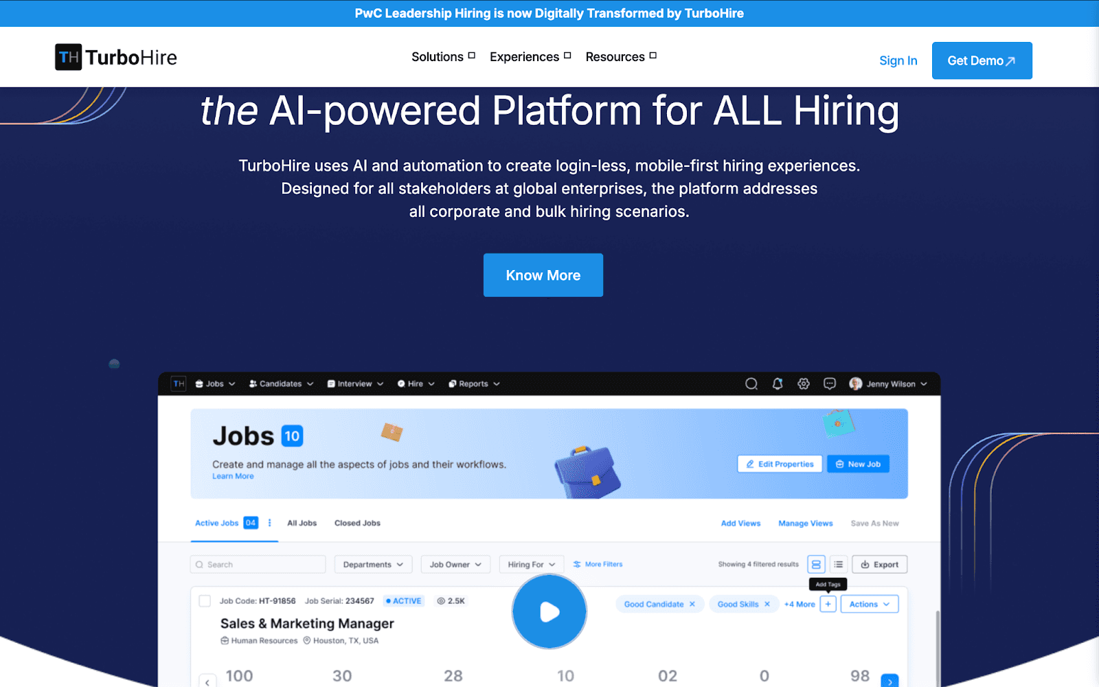
Task: Open the settings gear icon
Action: [804, 384]
